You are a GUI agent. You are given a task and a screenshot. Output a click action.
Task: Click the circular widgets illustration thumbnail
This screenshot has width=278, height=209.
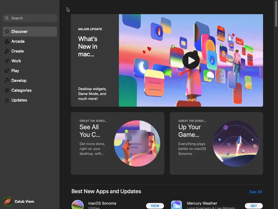click(x=137, y=143)
